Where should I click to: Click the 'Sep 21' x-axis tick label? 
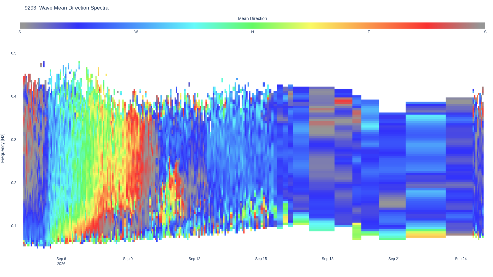(394, 259)
